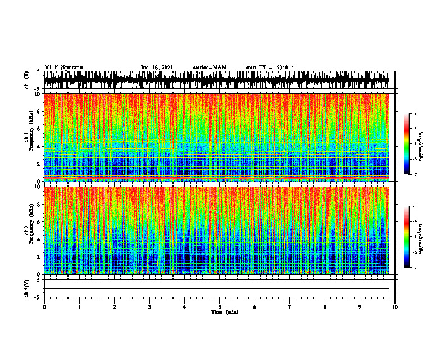445x344 pixels.
Task: Click the ch.2 'Frequency (kHz)' axis label
Action: tap(31, 223)
